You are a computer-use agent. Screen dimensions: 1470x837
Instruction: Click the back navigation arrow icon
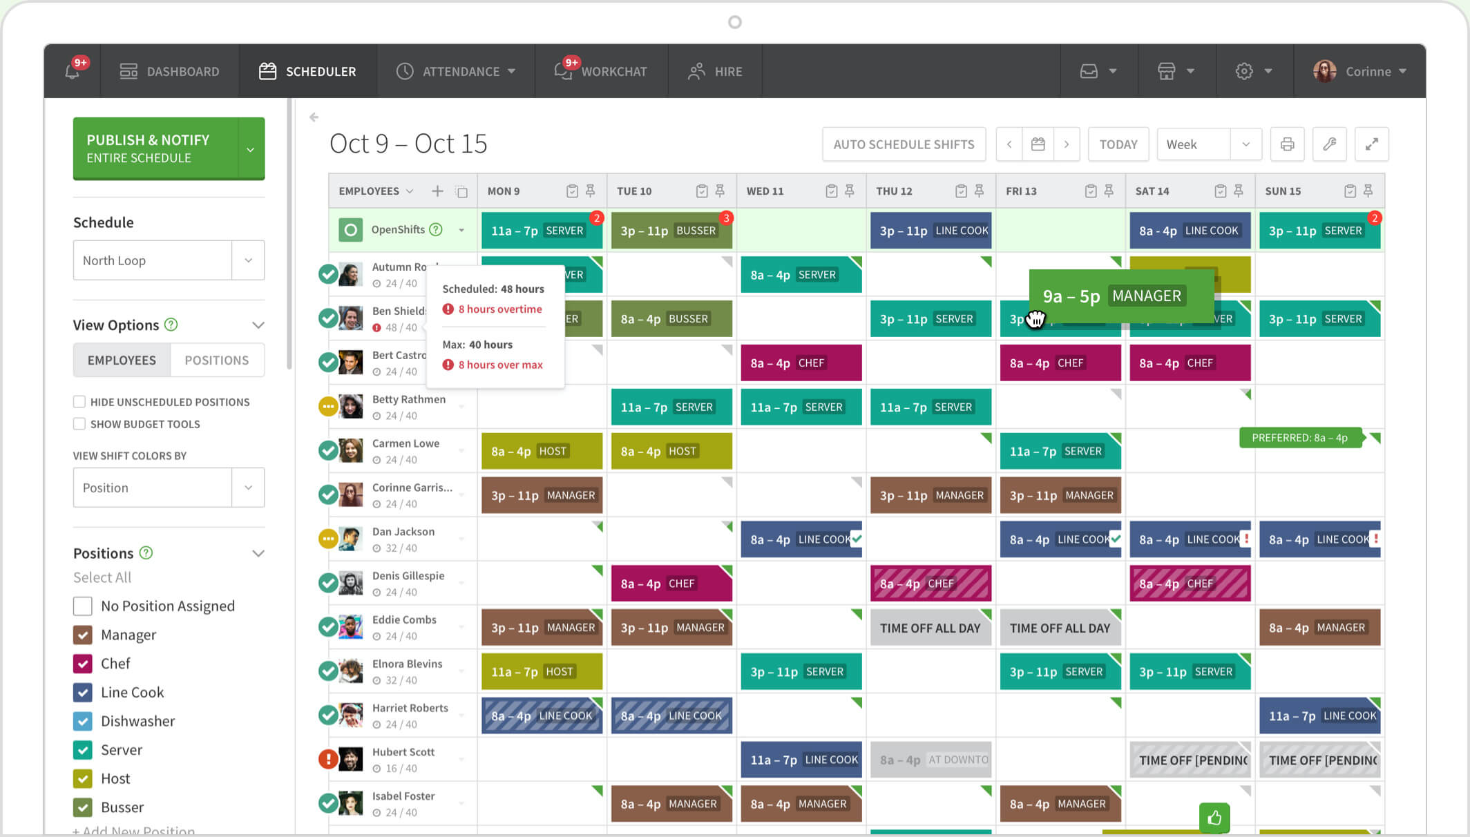313,117
